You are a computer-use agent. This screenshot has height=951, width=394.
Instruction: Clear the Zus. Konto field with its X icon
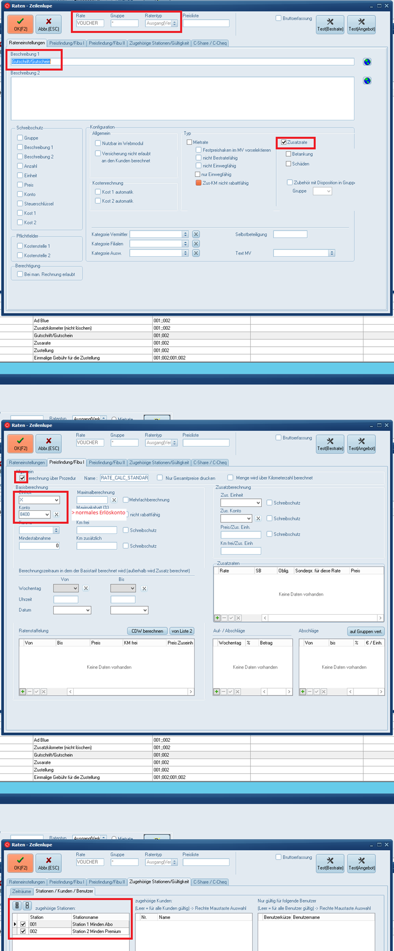point(258,518)
